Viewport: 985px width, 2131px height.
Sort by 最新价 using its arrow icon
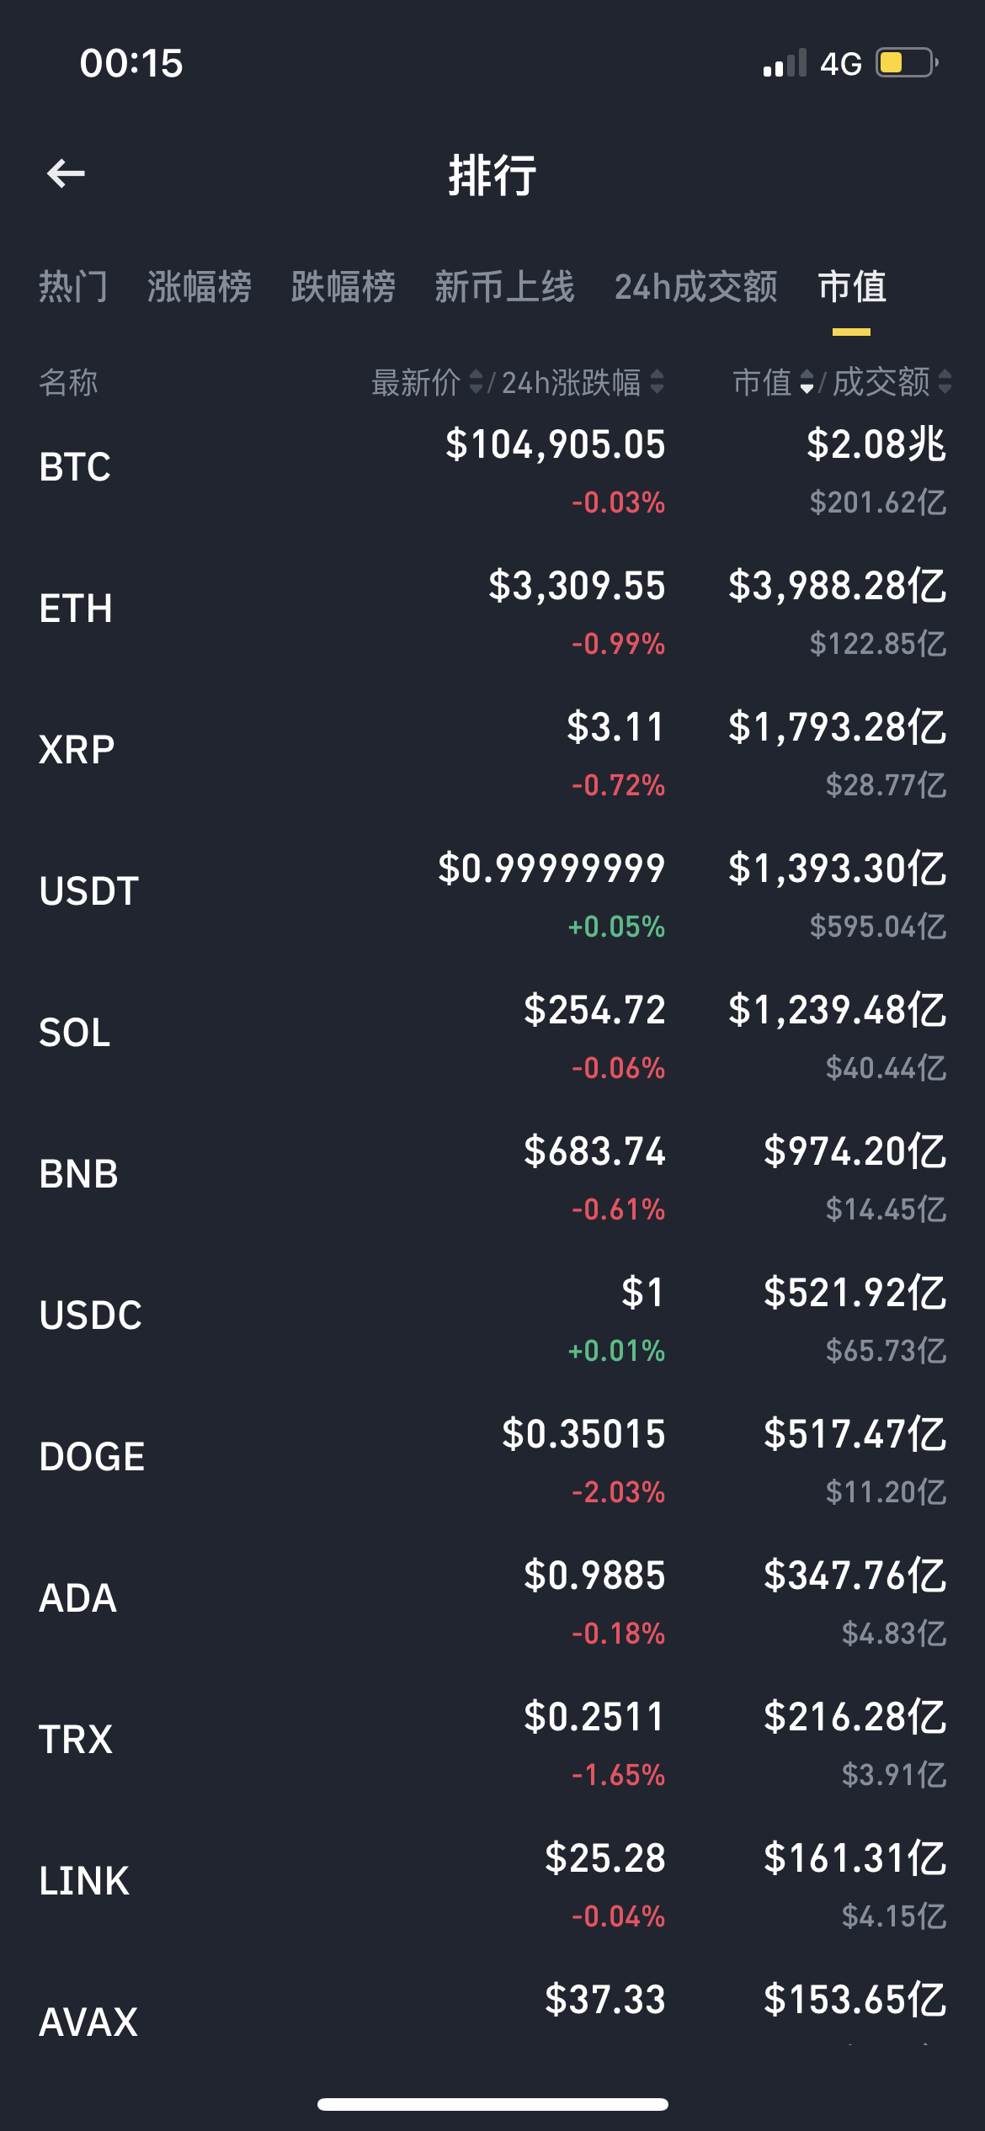476,382
